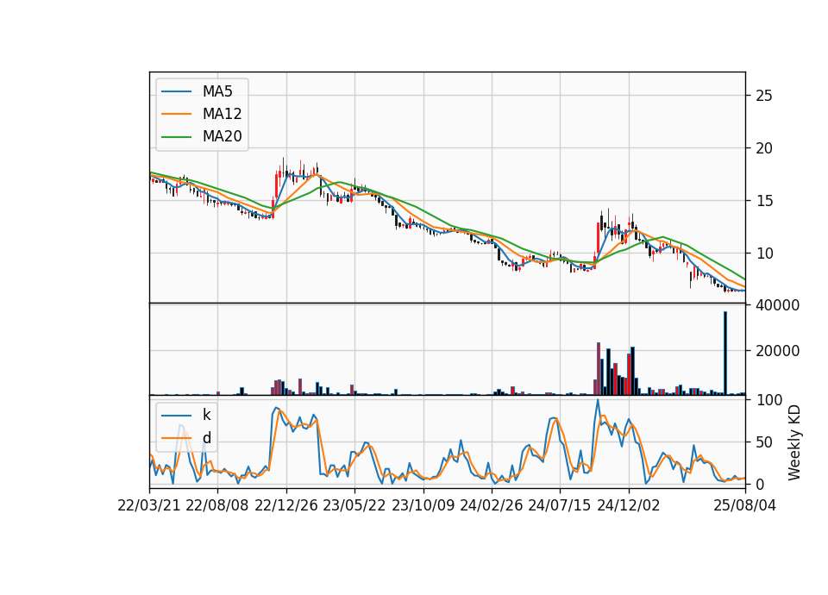Click the 24/12/02 date label
Image resolution: width=828 pixels, height=595 pixels.
(x=629, y=505)
